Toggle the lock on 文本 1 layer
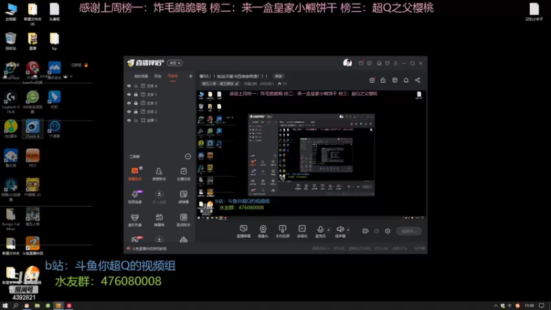The image size is (551, 310). tap(136, 94)
